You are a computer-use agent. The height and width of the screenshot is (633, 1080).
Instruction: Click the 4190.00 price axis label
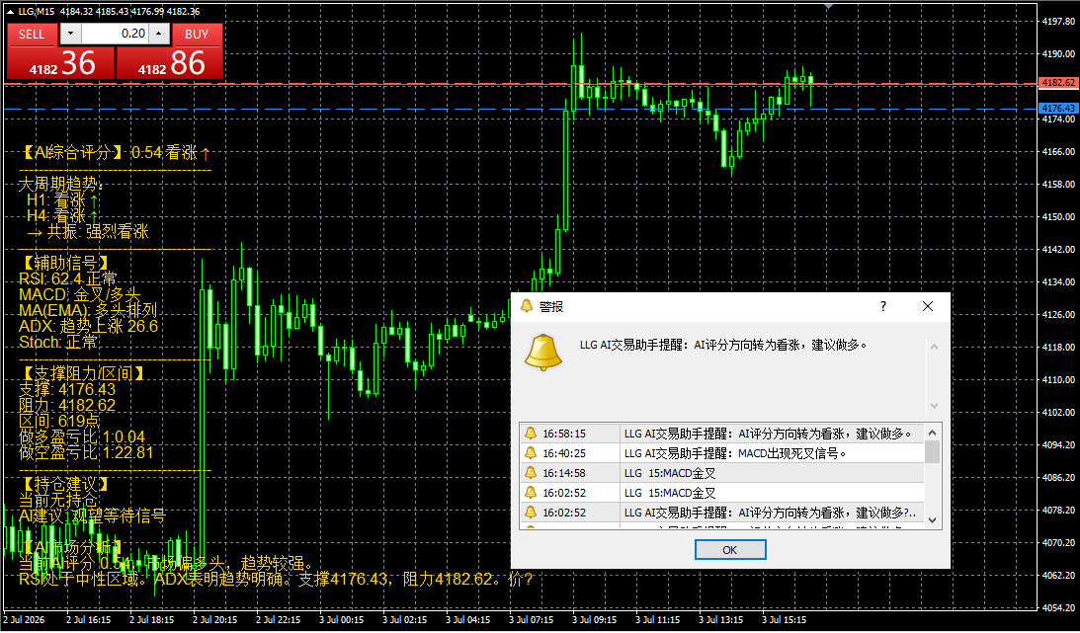pos(1058,53)
